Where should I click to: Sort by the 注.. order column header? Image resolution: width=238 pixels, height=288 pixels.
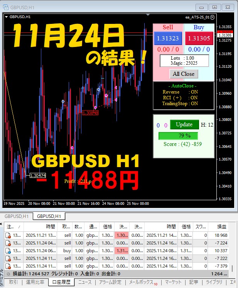(14, 227)
